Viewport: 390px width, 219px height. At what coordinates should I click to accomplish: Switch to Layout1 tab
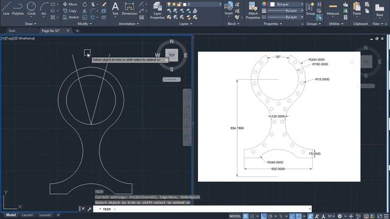click(27, 215)
